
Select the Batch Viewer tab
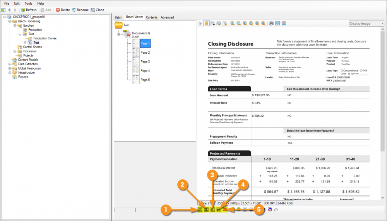[135, 17]
